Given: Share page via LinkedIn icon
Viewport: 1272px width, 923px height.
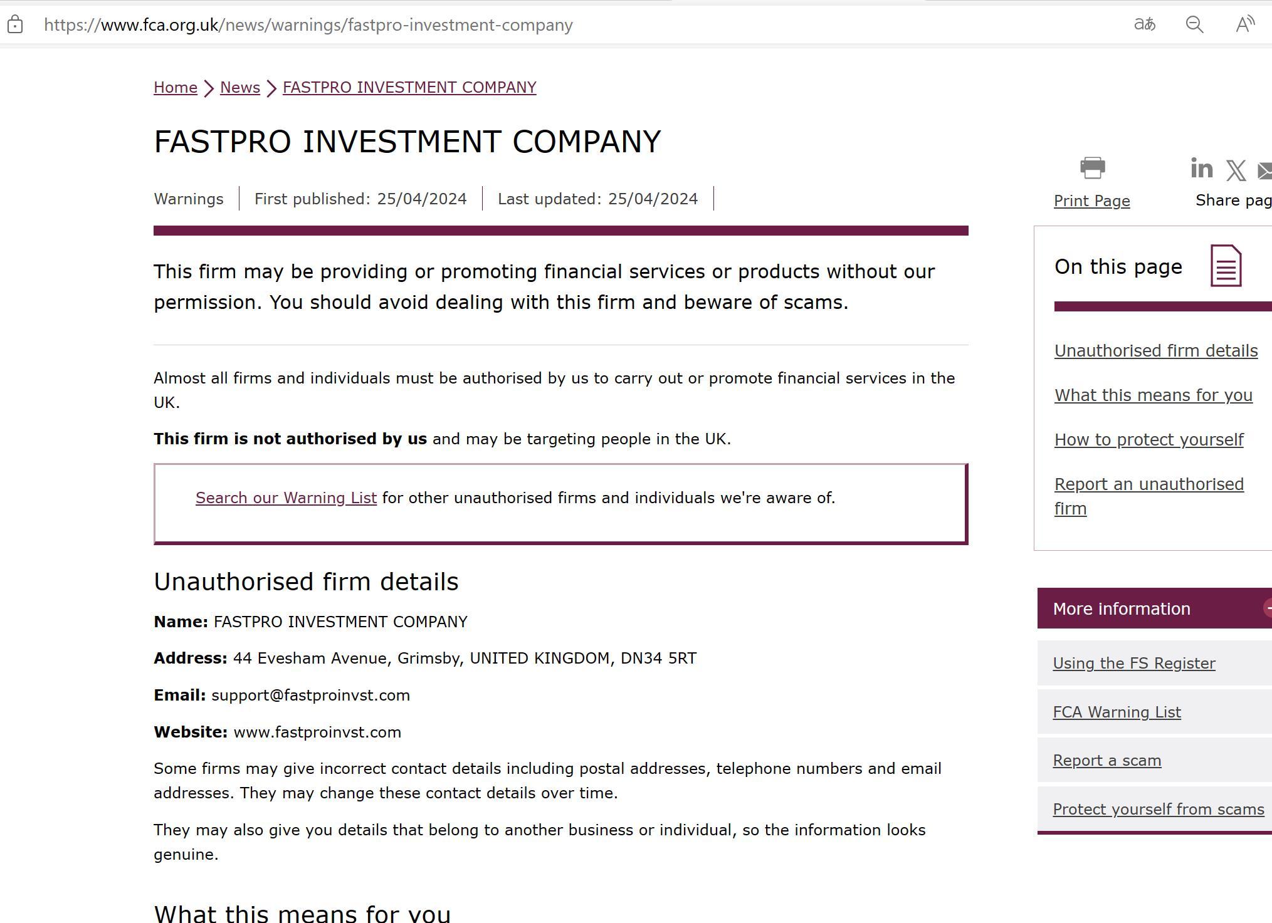Looking at the screenshot, I should [1201, 169].
